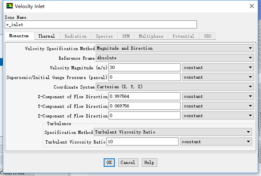The image size is (261, 176).
Task: Switch to the Thermal tab
Action: [46, 36]
